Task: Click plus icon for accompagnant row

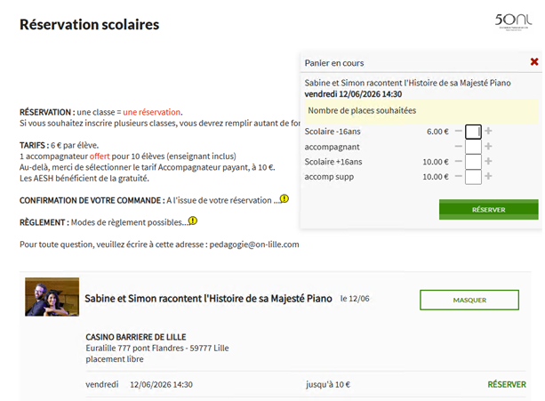Action: (488, 147)
